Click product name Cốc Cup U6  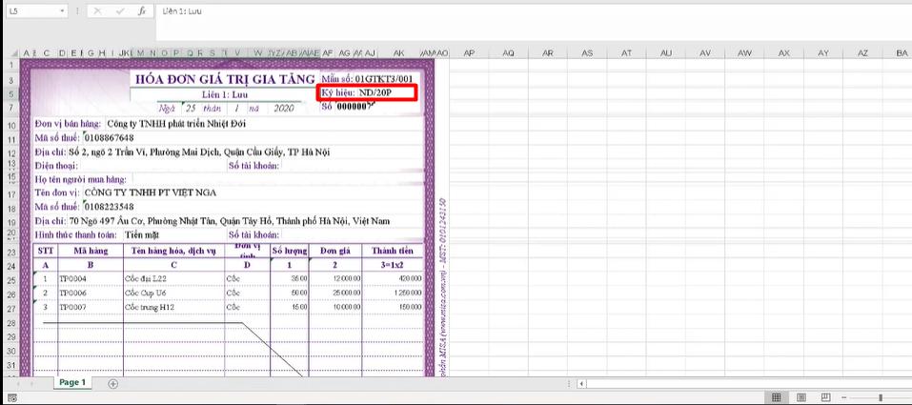point(146,293)
